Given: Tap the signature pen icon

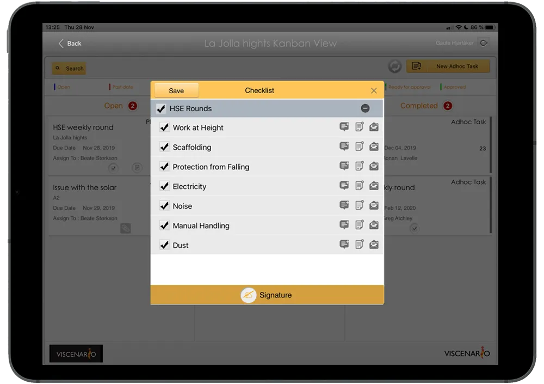Looking at the screenshot, I should pos(249,295).
